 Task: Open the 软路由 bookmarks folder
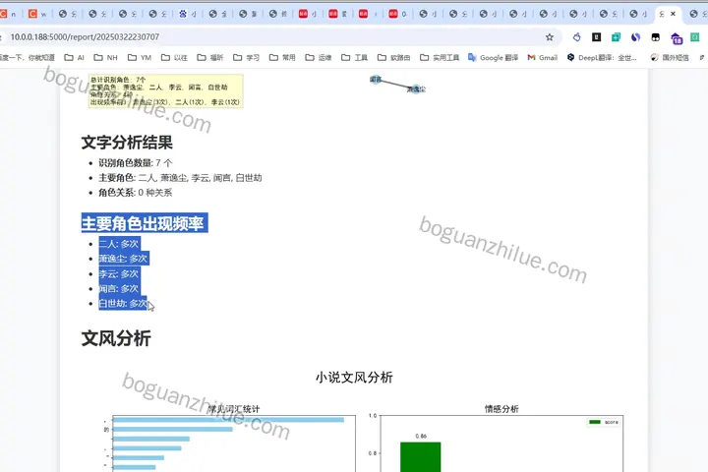tap(393, 57)
